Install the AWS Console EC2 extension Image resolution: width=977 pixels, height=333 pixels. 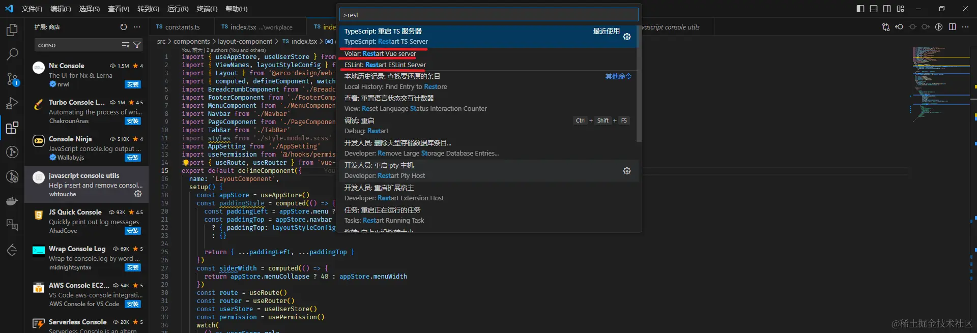[x=133, y=304]
